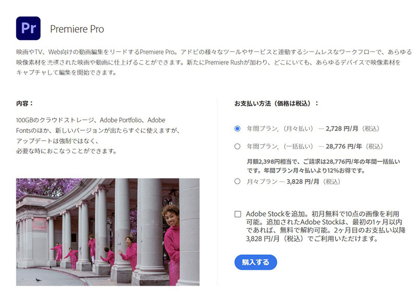
Task: Enable the Adobe Stockを追加 checkbox
Action: click(238, 214)
